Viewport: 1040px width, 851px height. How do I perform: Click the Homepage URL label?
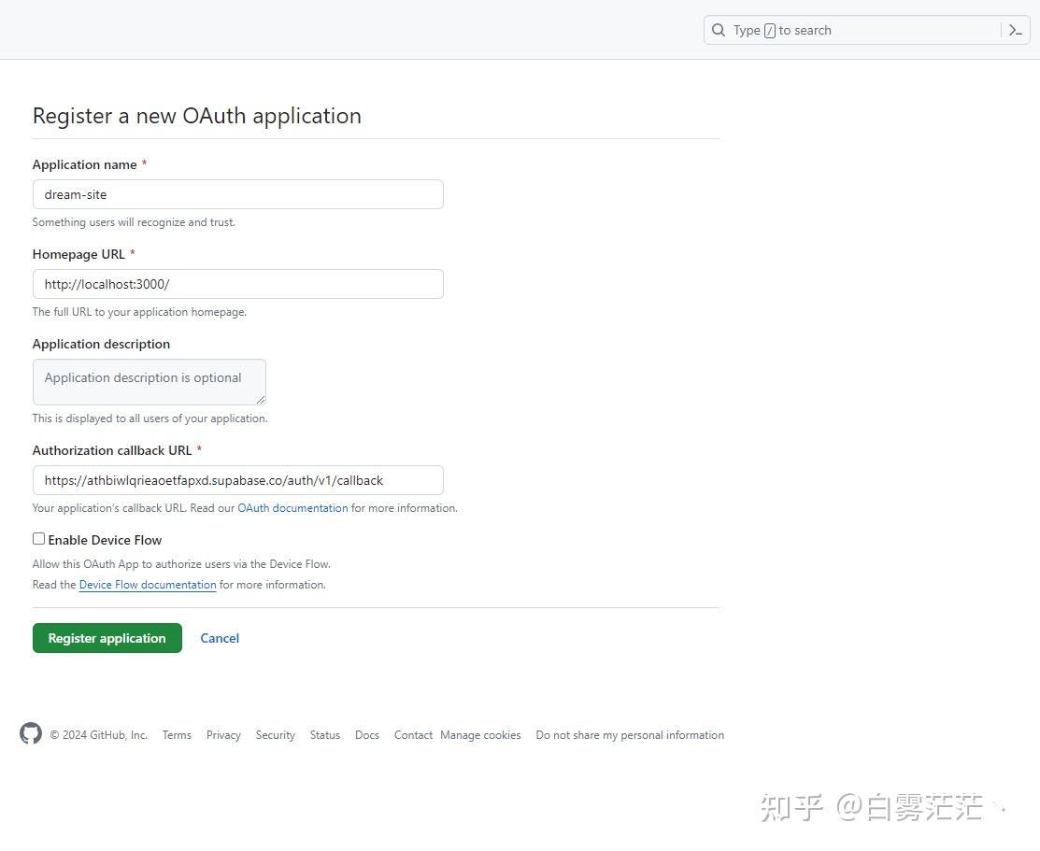tap(78, 254)
